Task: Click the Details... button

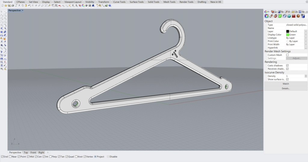Action: [285, 88]
